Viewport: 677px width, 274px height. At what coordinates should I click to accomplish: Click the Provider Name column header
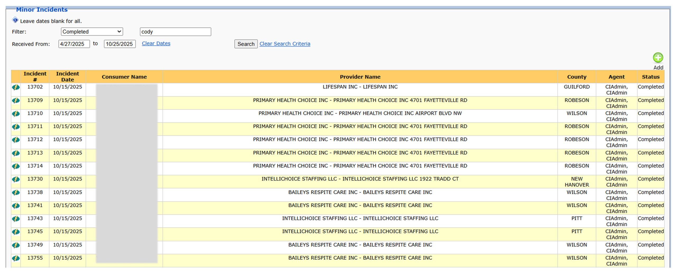click(x=360, y=77)
